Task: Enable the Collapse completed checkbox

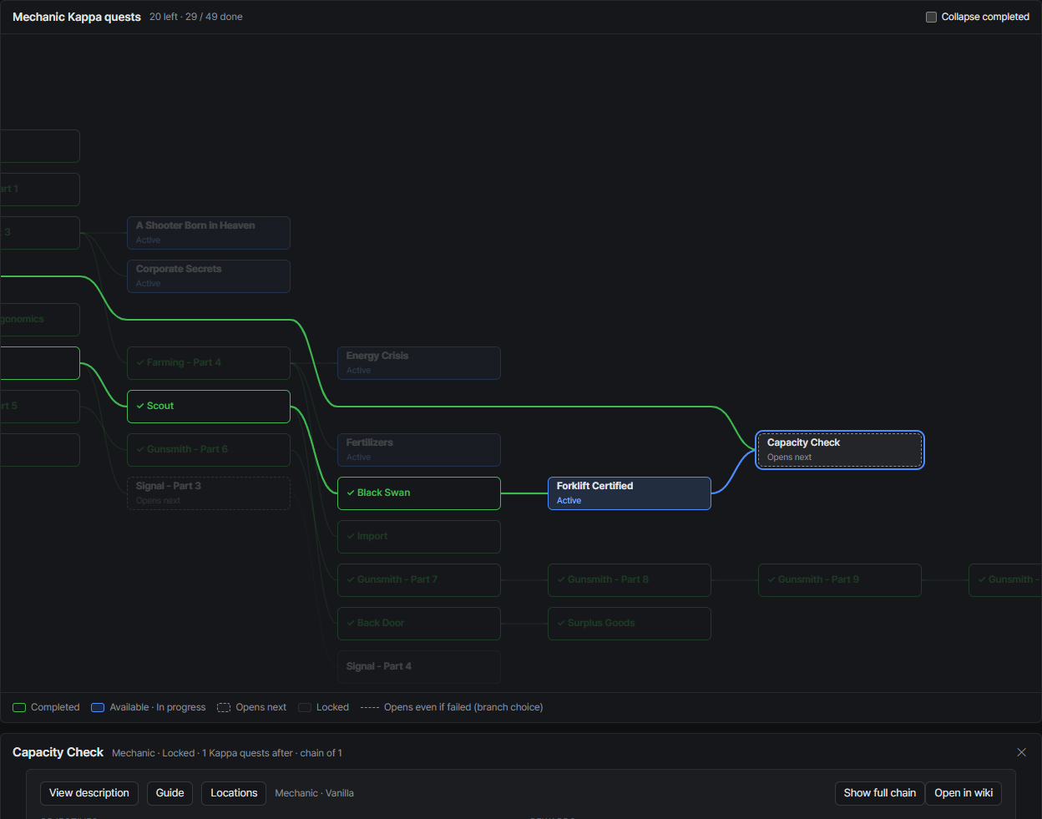Action: [x=931, y=17]
